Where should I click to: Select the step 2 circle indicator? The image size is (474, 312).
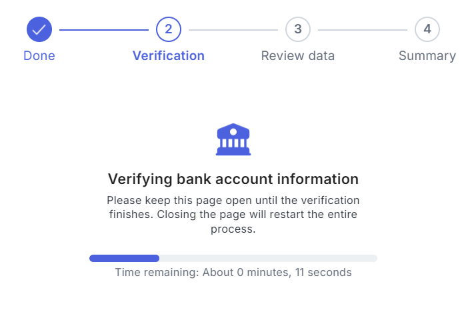pos(169,29)
